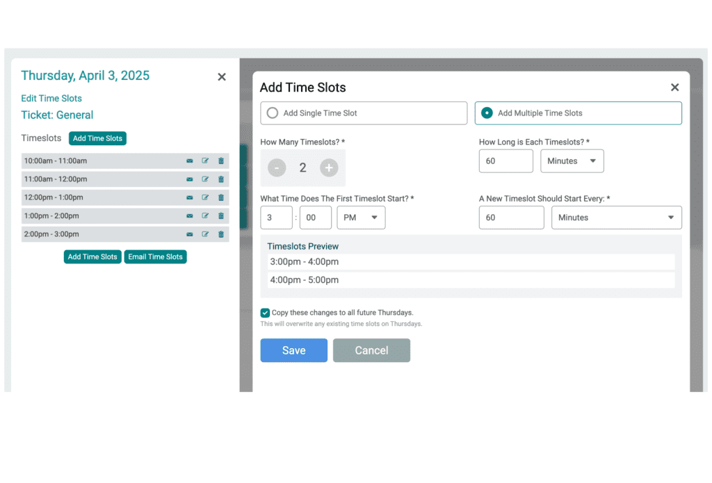Decrease the timeslot count with minus icon

coord(277,167)
